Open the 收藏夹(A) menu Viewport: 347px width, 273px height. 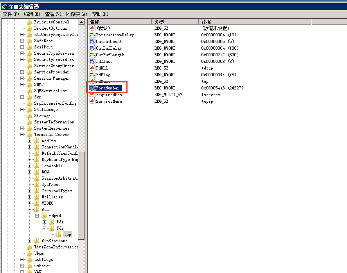[76, 14]
